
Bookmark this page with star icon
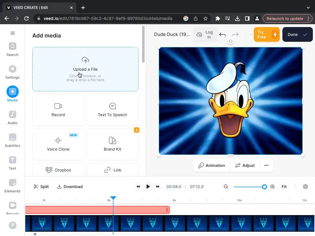coord(205,18)
